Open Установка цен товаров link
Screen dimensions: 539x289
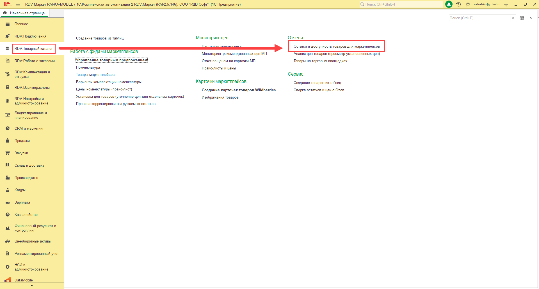pos(130,97)
